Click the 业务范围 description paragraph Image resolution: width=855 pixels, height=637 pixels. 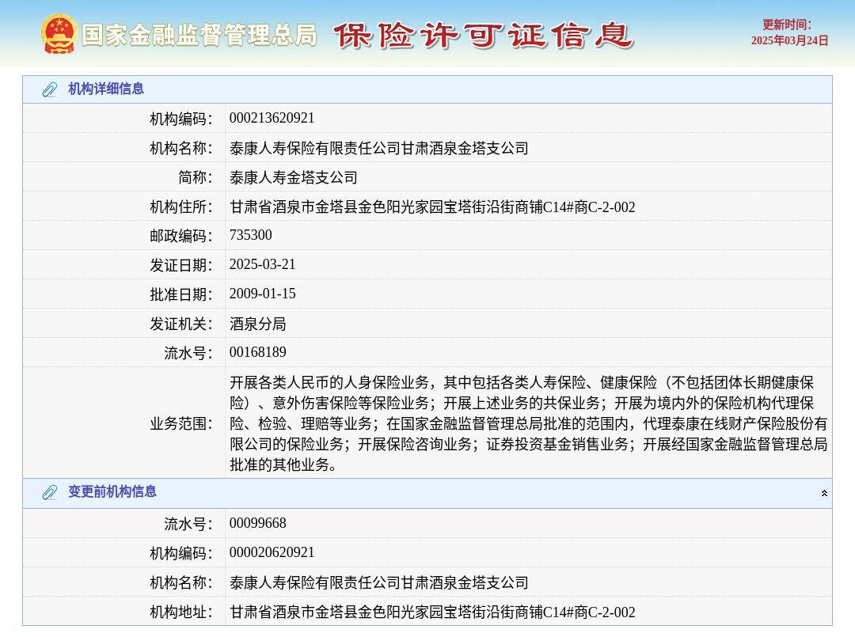[528, 423]
